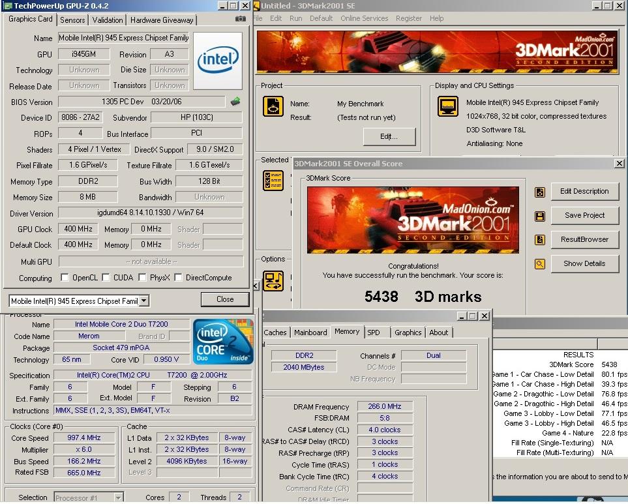Screen dimensions: 628x504
Task: Click floppy disk icon beside Save Project
Action: 540,216
